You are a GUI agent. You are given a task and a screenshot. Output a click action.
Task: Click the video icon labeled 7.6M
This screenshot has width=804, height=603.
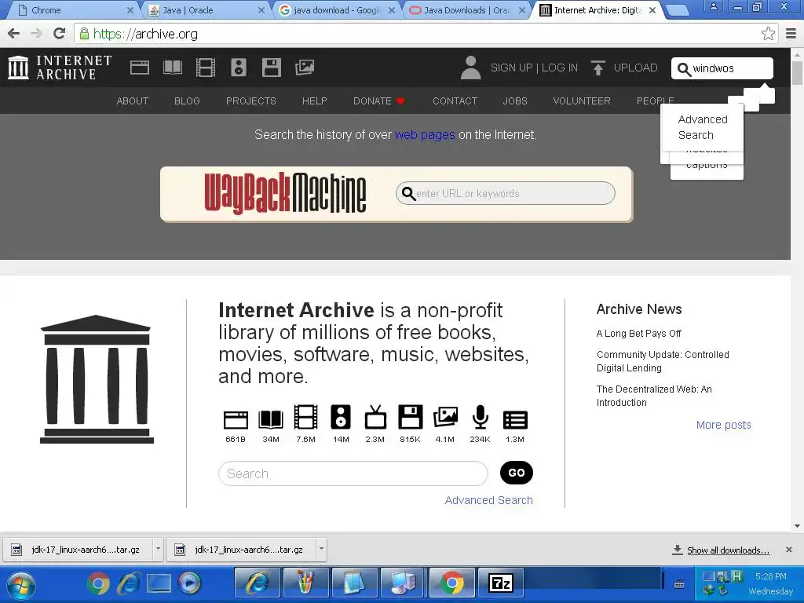point(305,417)
